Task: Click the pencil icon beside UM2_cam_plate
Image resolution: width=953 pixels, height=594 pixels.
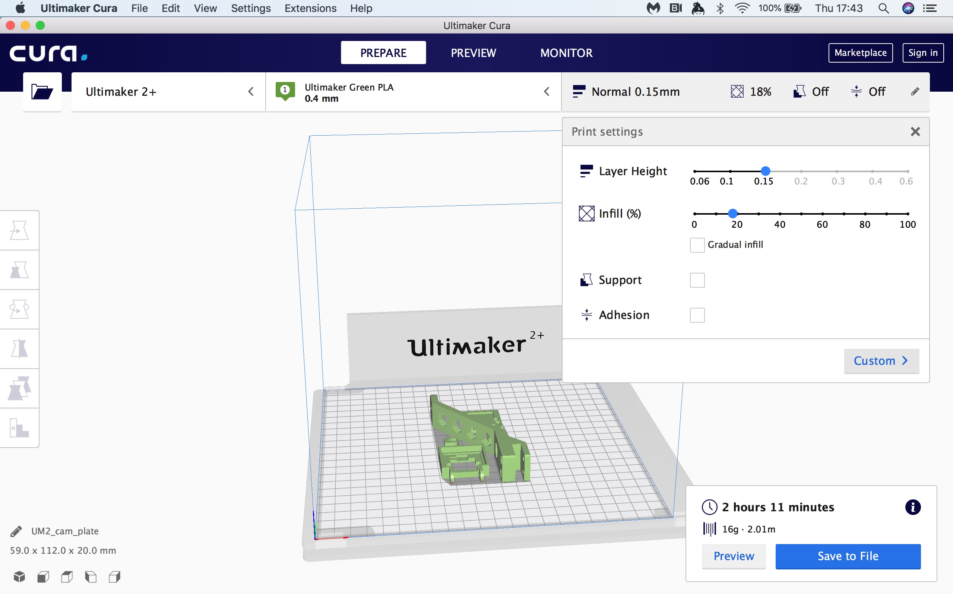Action: click(16, 531)
